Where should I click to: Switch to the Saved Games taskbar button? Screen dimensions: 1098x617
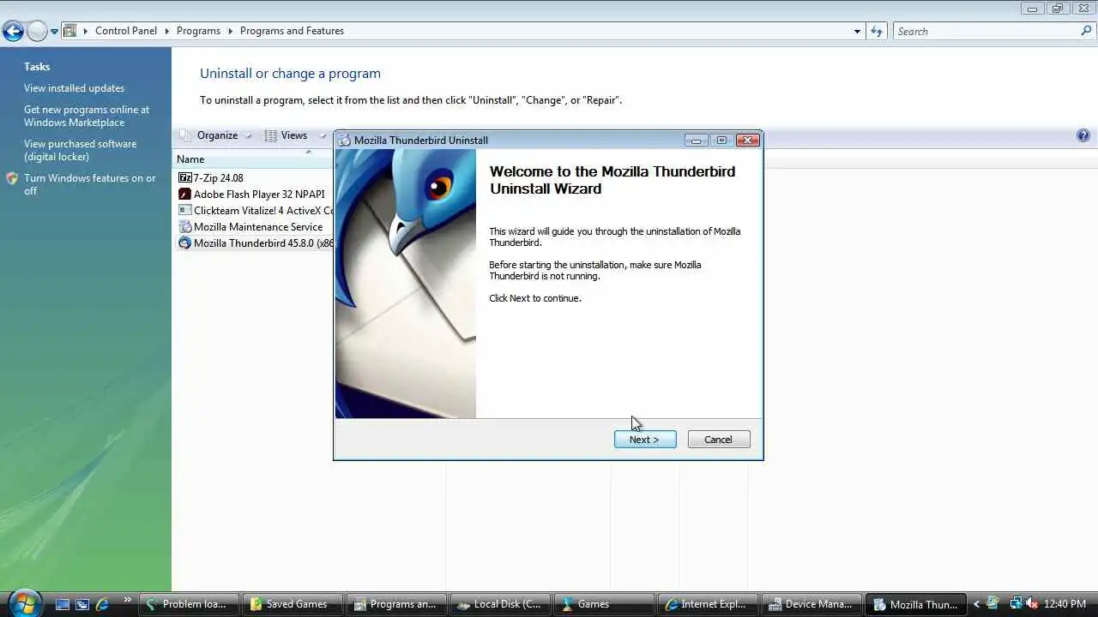(x=293, y=604)
